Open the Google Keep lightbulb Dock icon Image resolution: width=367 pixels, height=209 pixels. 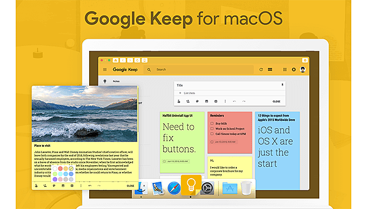pos(191,185)
